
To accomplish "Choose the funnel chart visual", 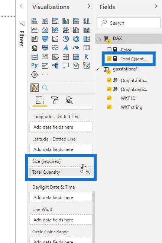I will click(x=45, y=39).
